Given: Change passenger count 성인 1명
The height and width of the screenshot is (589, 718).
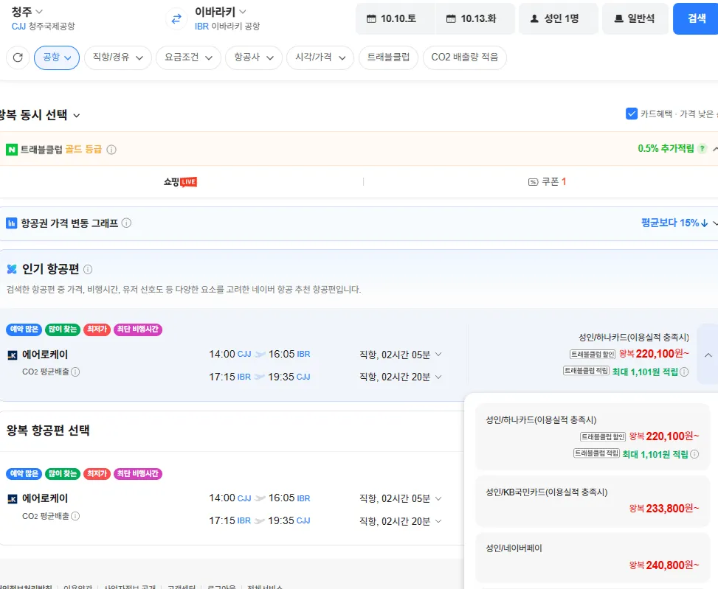Looking at the screenshot, I should click(558, 18).
